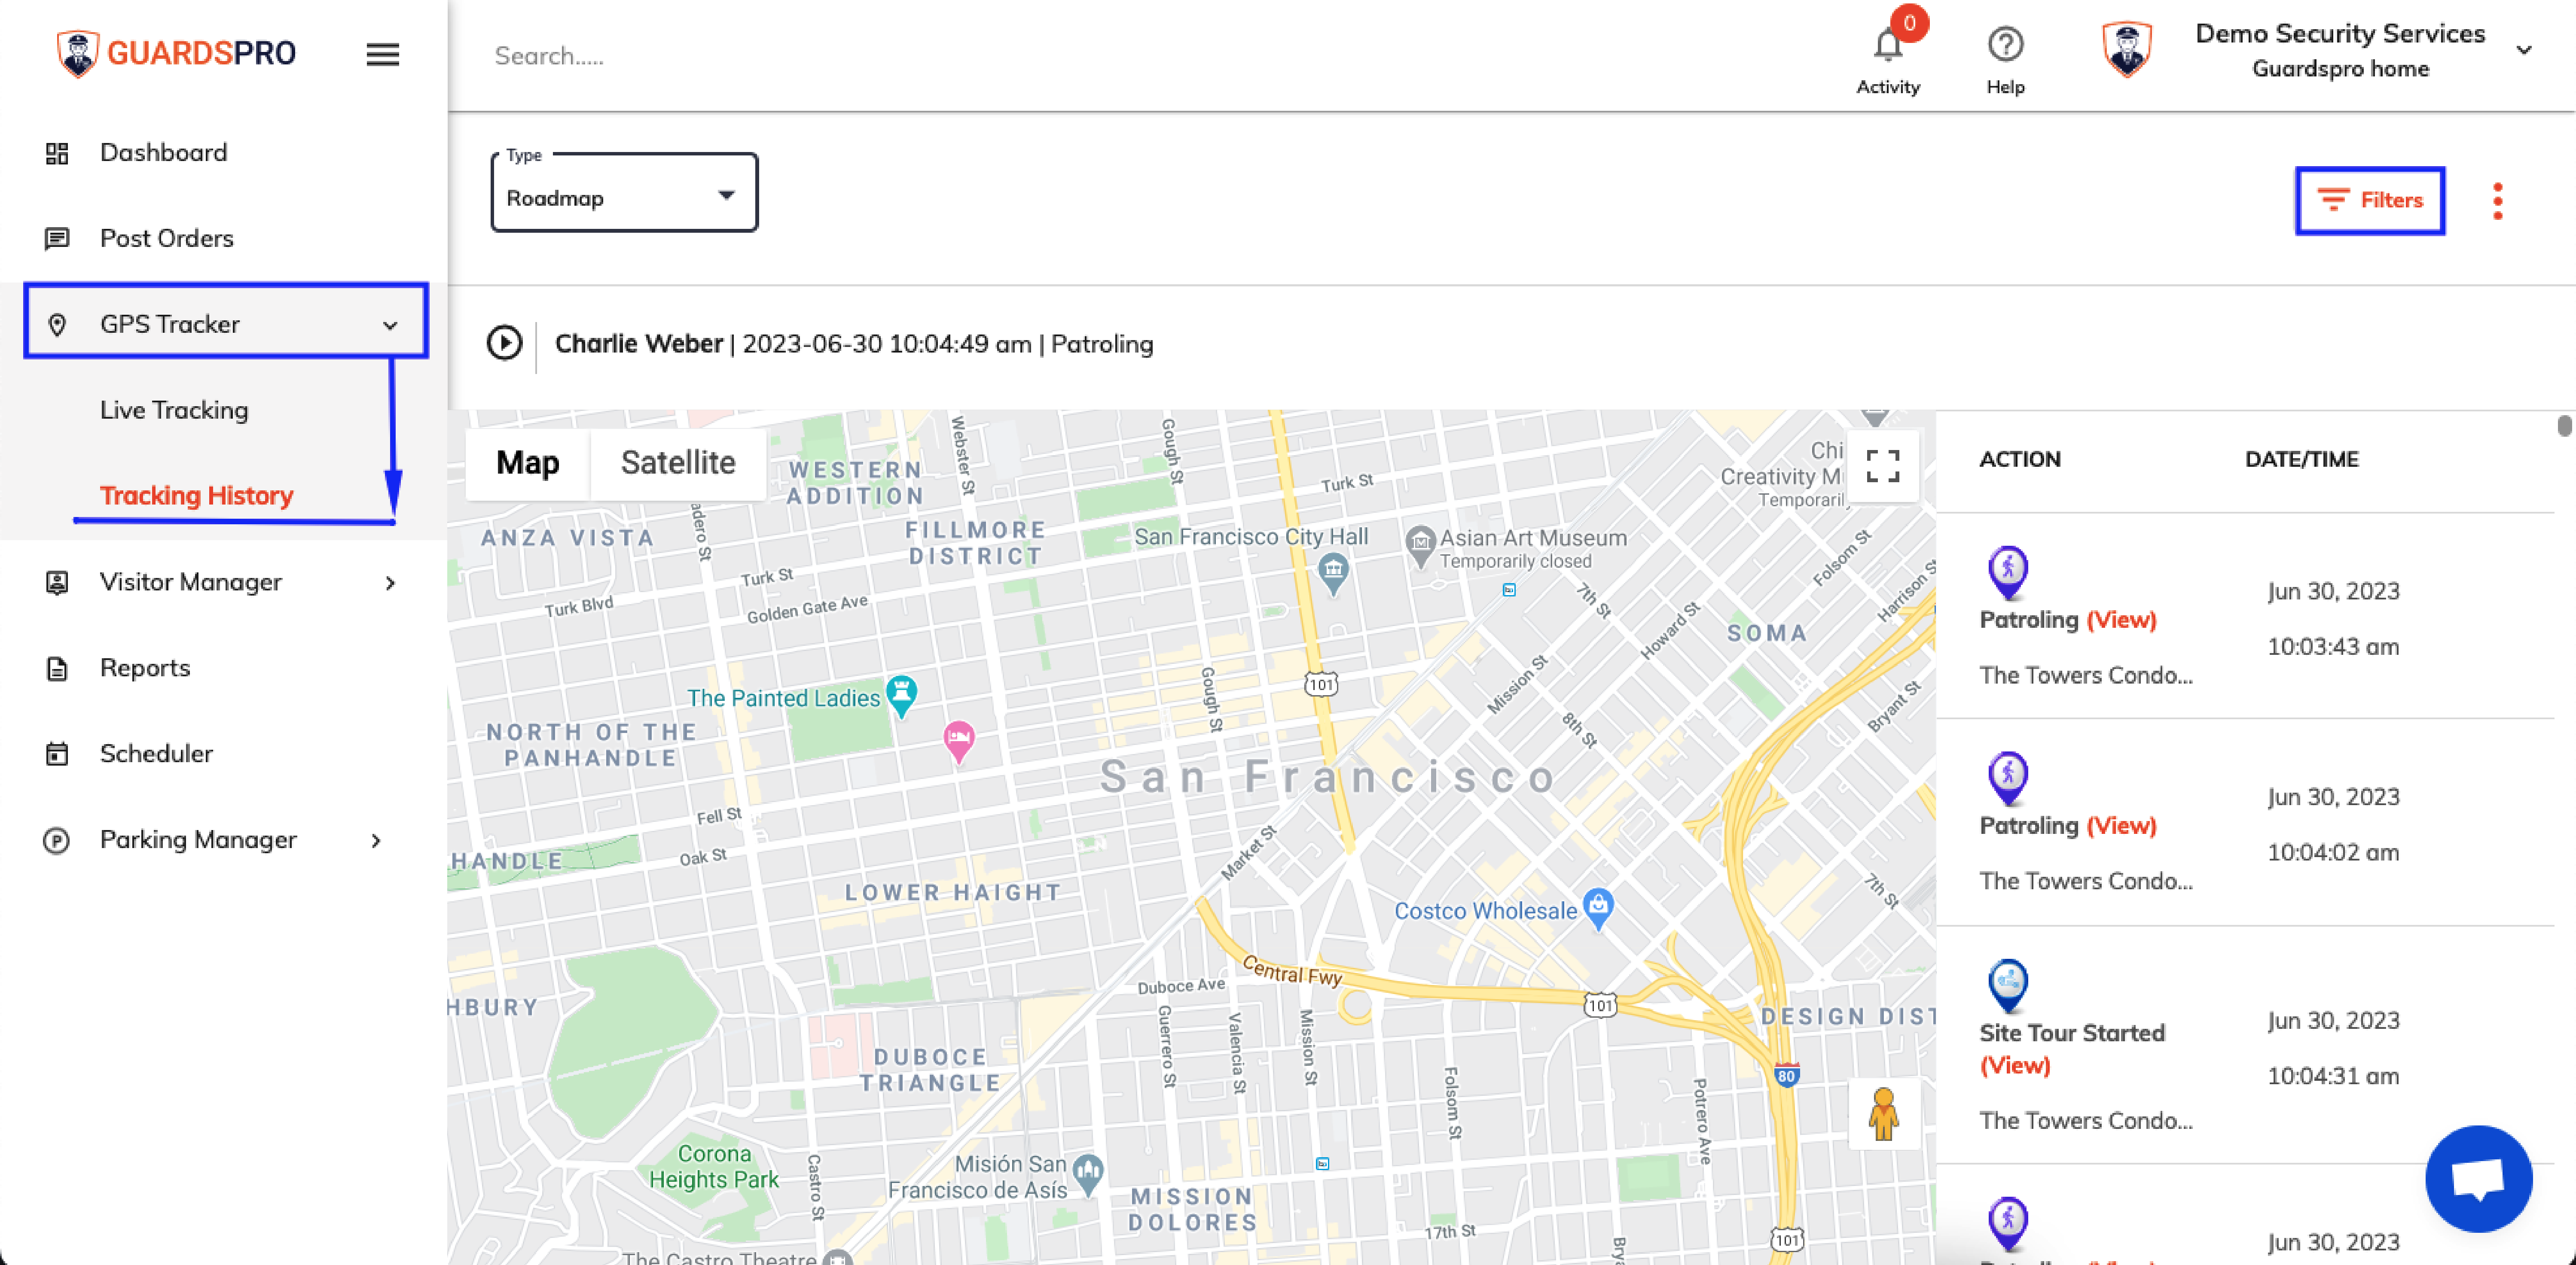The height and width of the screenshot is (1265, 2576).
Task: Expand the Parking Manager submenu arrow
Action: [x=376, y=840]
